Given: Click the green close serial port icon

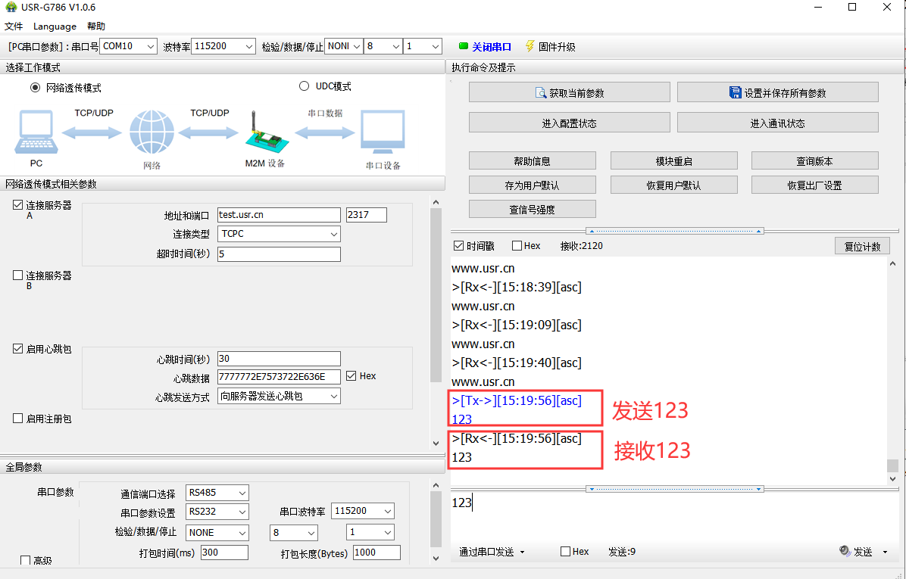Looking at the screenshot, I should 464,46.
